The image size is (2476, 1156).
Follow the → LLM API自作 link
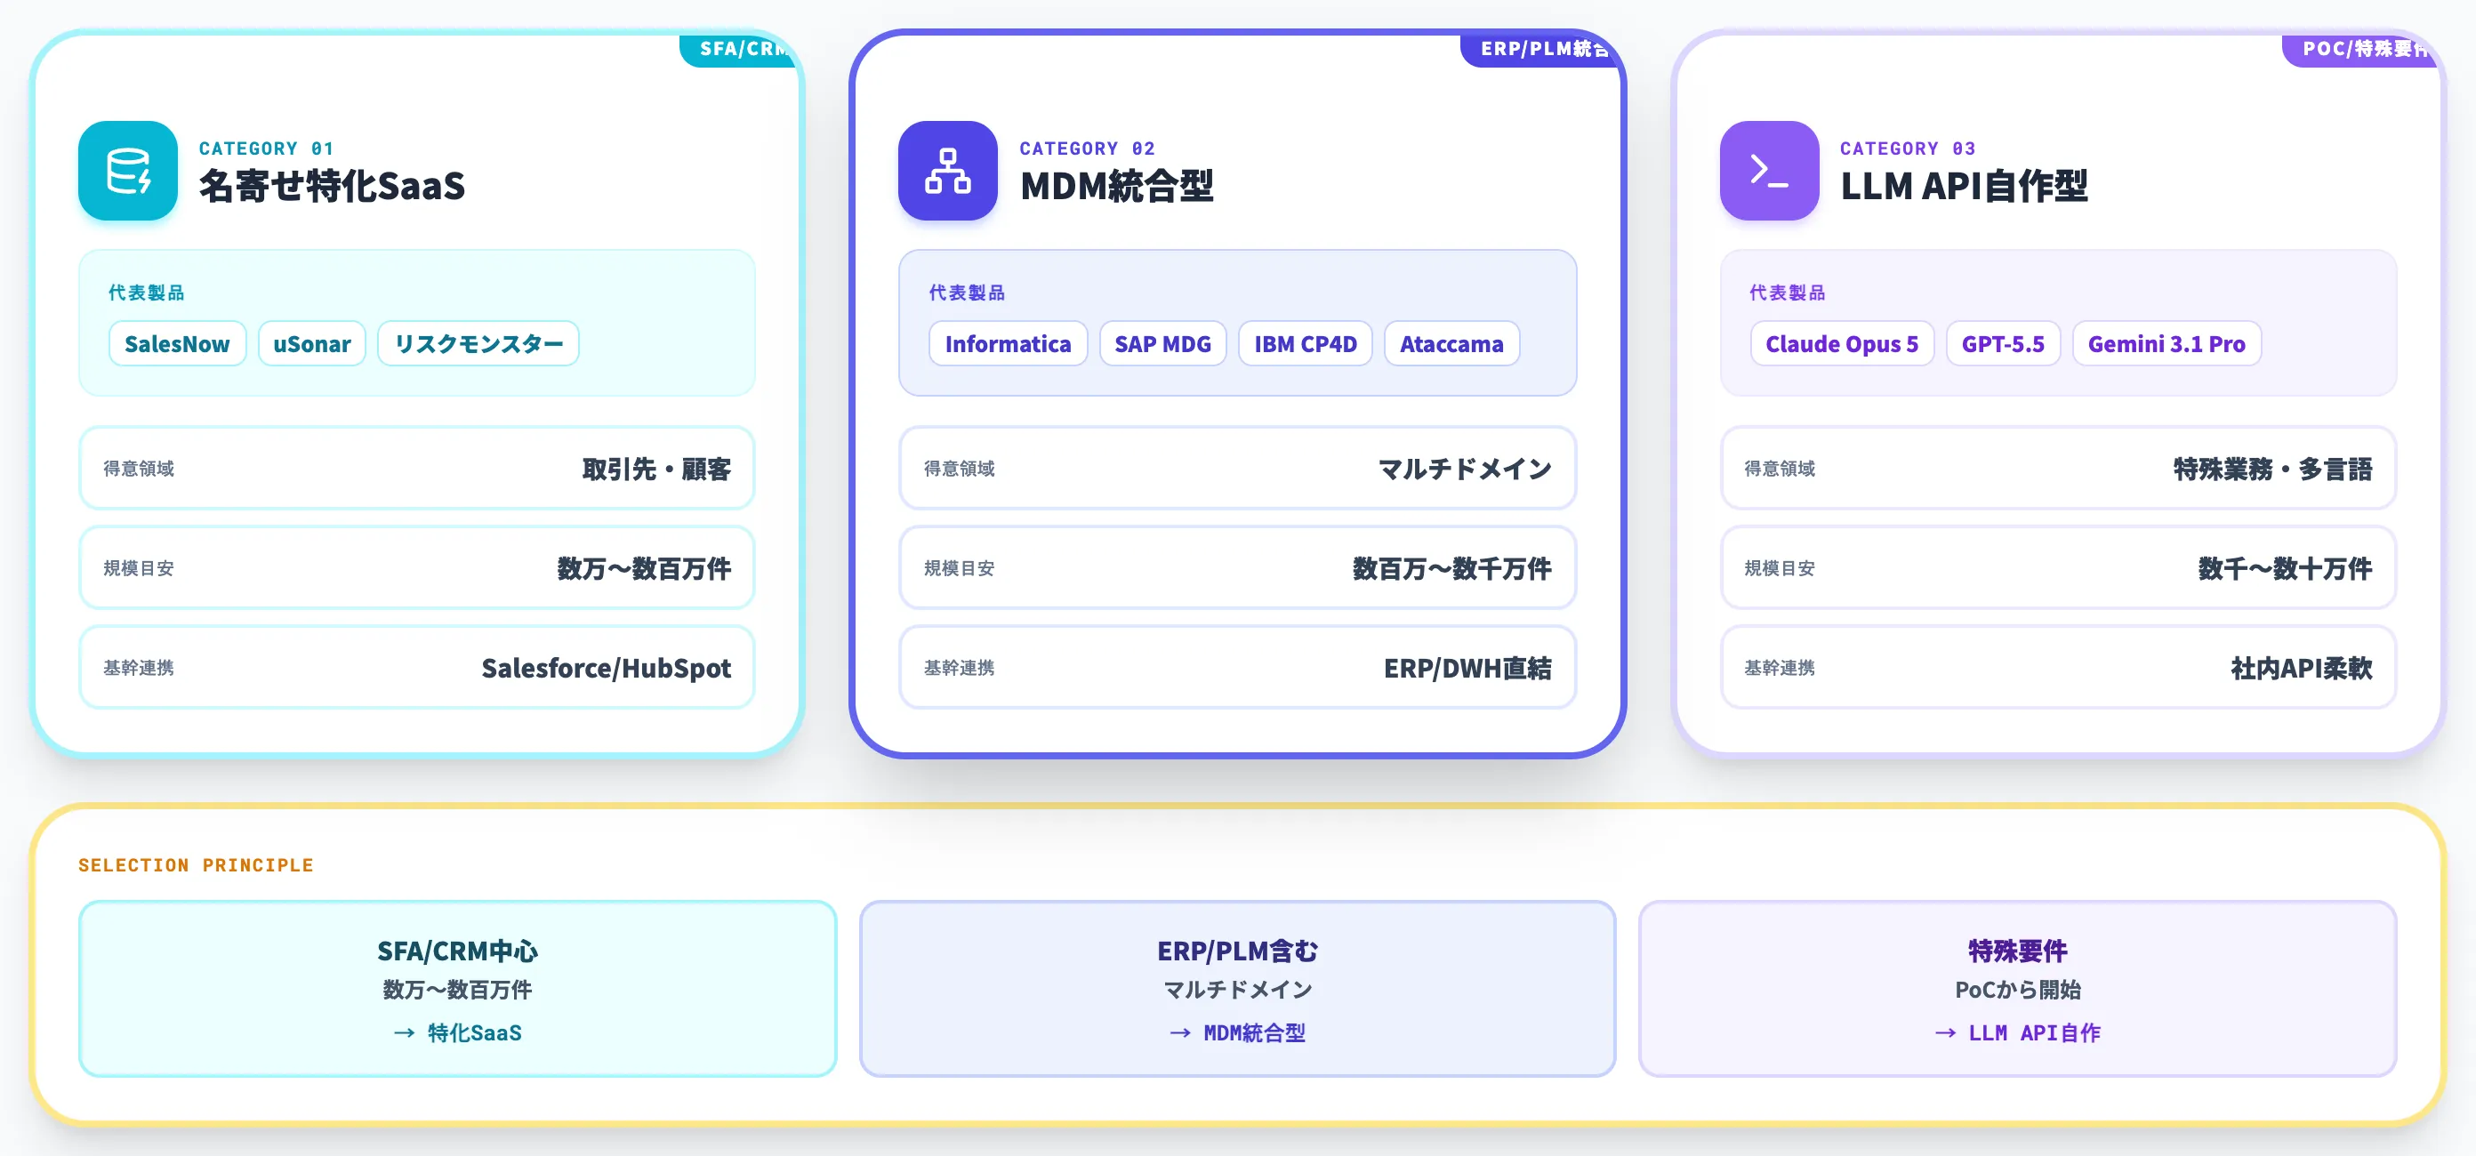point(2017,1033)
